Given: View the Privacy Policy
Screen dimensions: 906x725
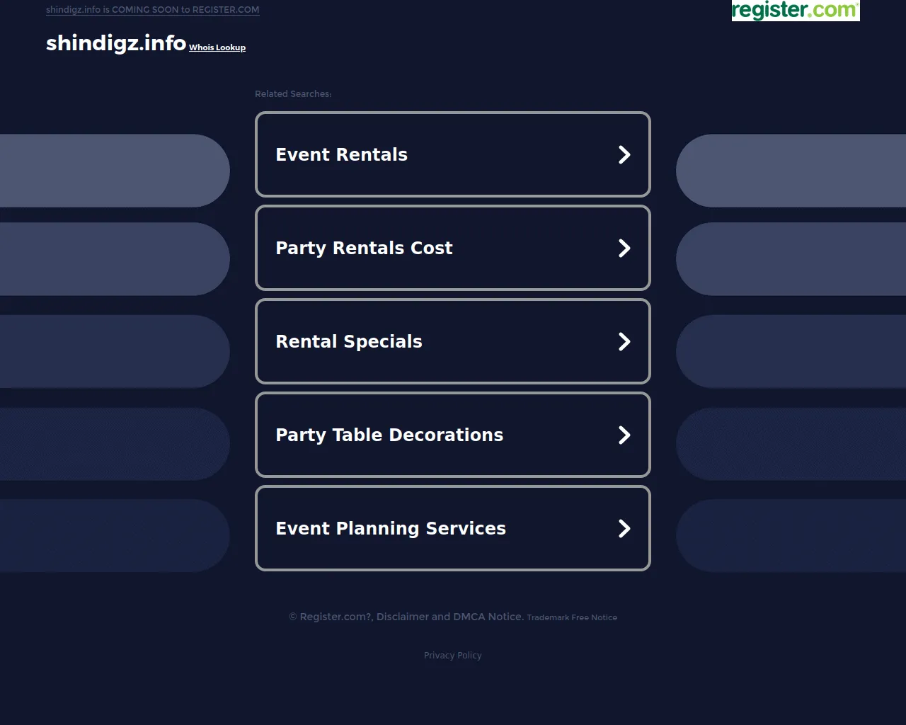Looking at the screenshot, I should coord(452,656).
